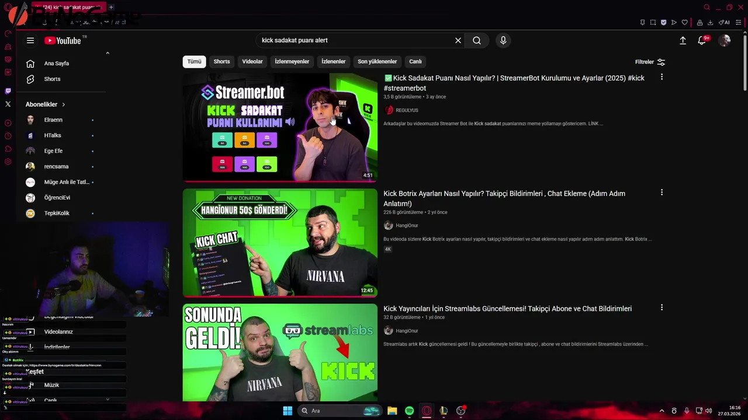Open the YouTube upload/create icon
748x420 pixels.
click(683, 40)
